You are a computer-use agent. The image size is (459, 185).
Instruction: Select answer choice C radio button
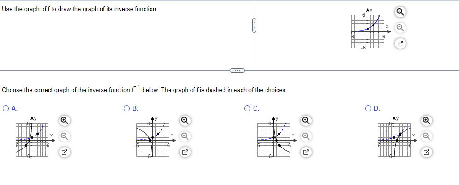click(x=248, y=109)
